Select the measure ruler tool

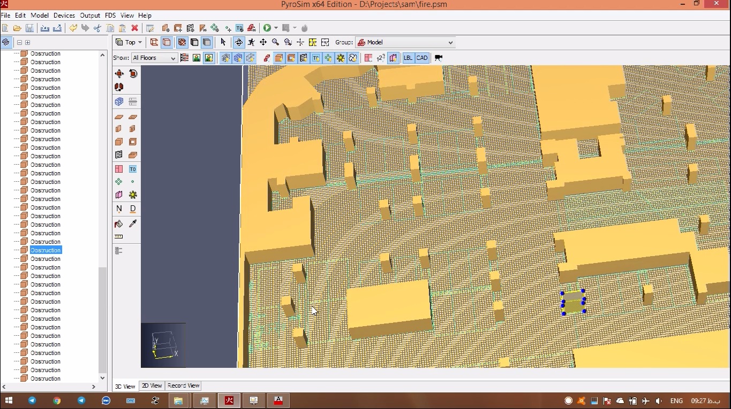(119, 237)
